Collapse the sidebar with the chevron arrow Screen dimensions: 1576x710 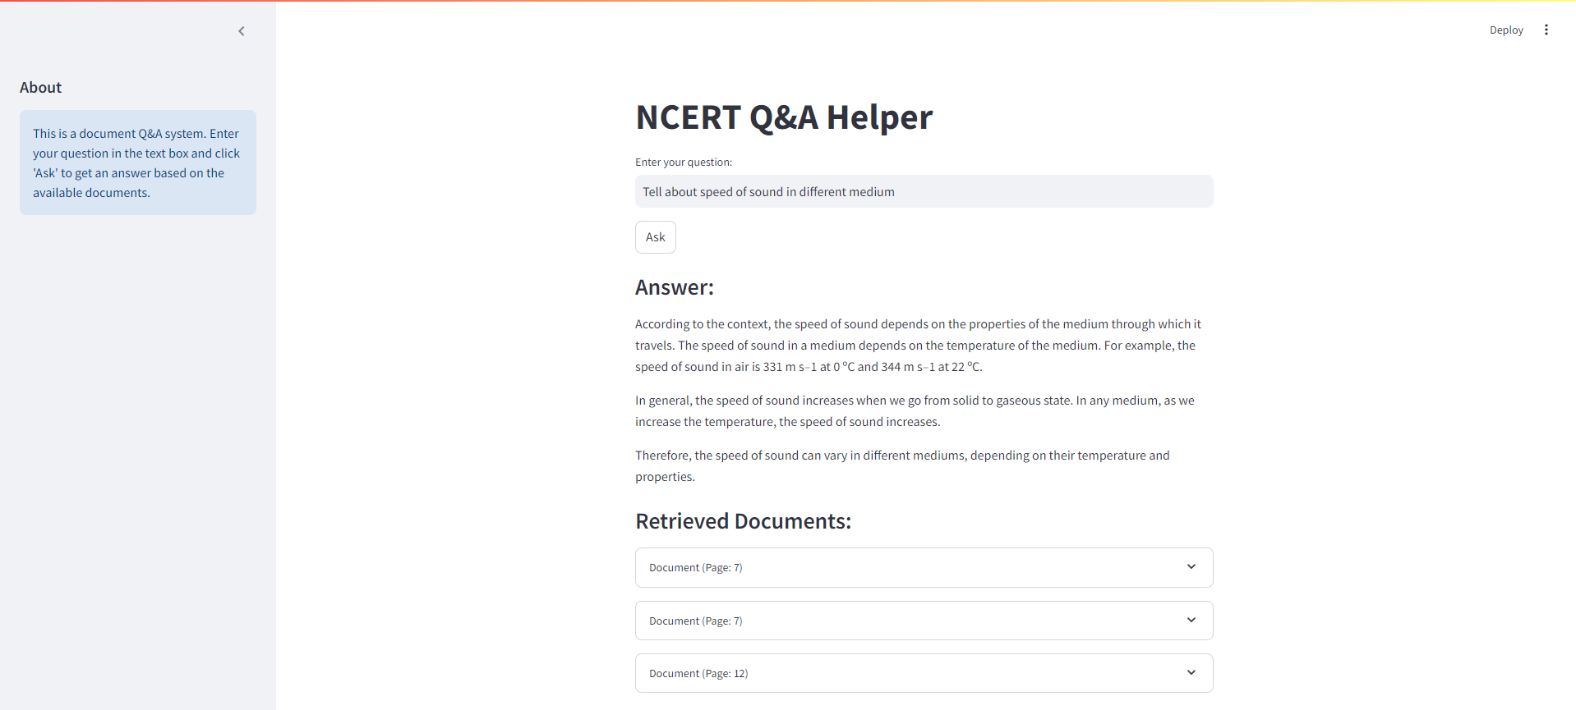point(242,31)
